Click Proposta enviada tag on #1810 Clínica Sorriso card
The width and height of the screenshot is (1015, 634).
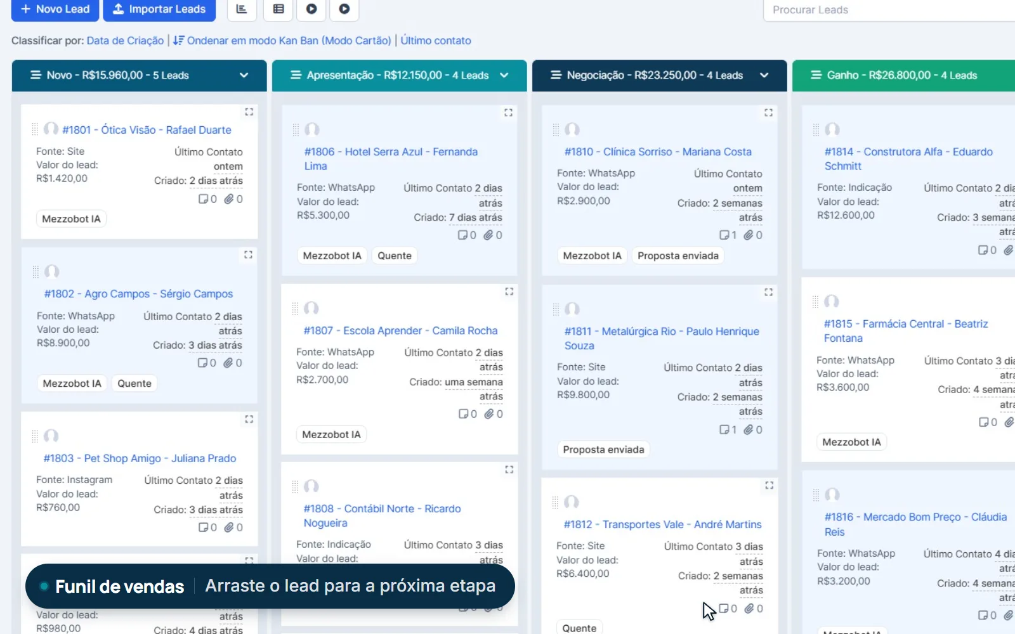pos(678,256)
